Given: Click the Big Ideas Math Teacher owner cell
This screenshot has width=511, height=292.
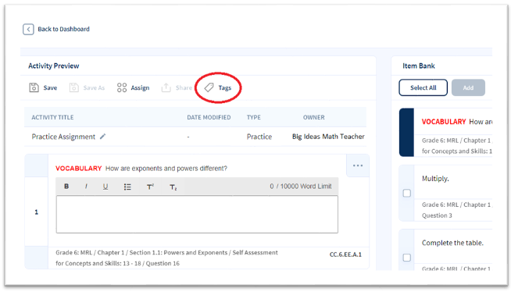Looking at the screenshot, I should click(328, 137).
